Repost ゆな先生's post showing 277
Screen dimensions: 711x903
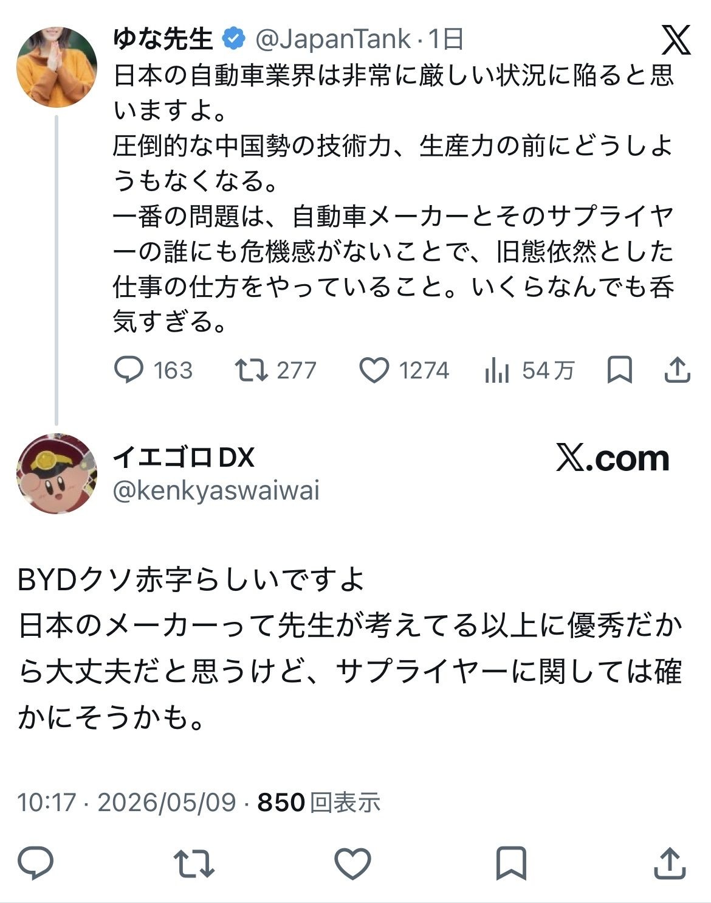coord(276,370)
